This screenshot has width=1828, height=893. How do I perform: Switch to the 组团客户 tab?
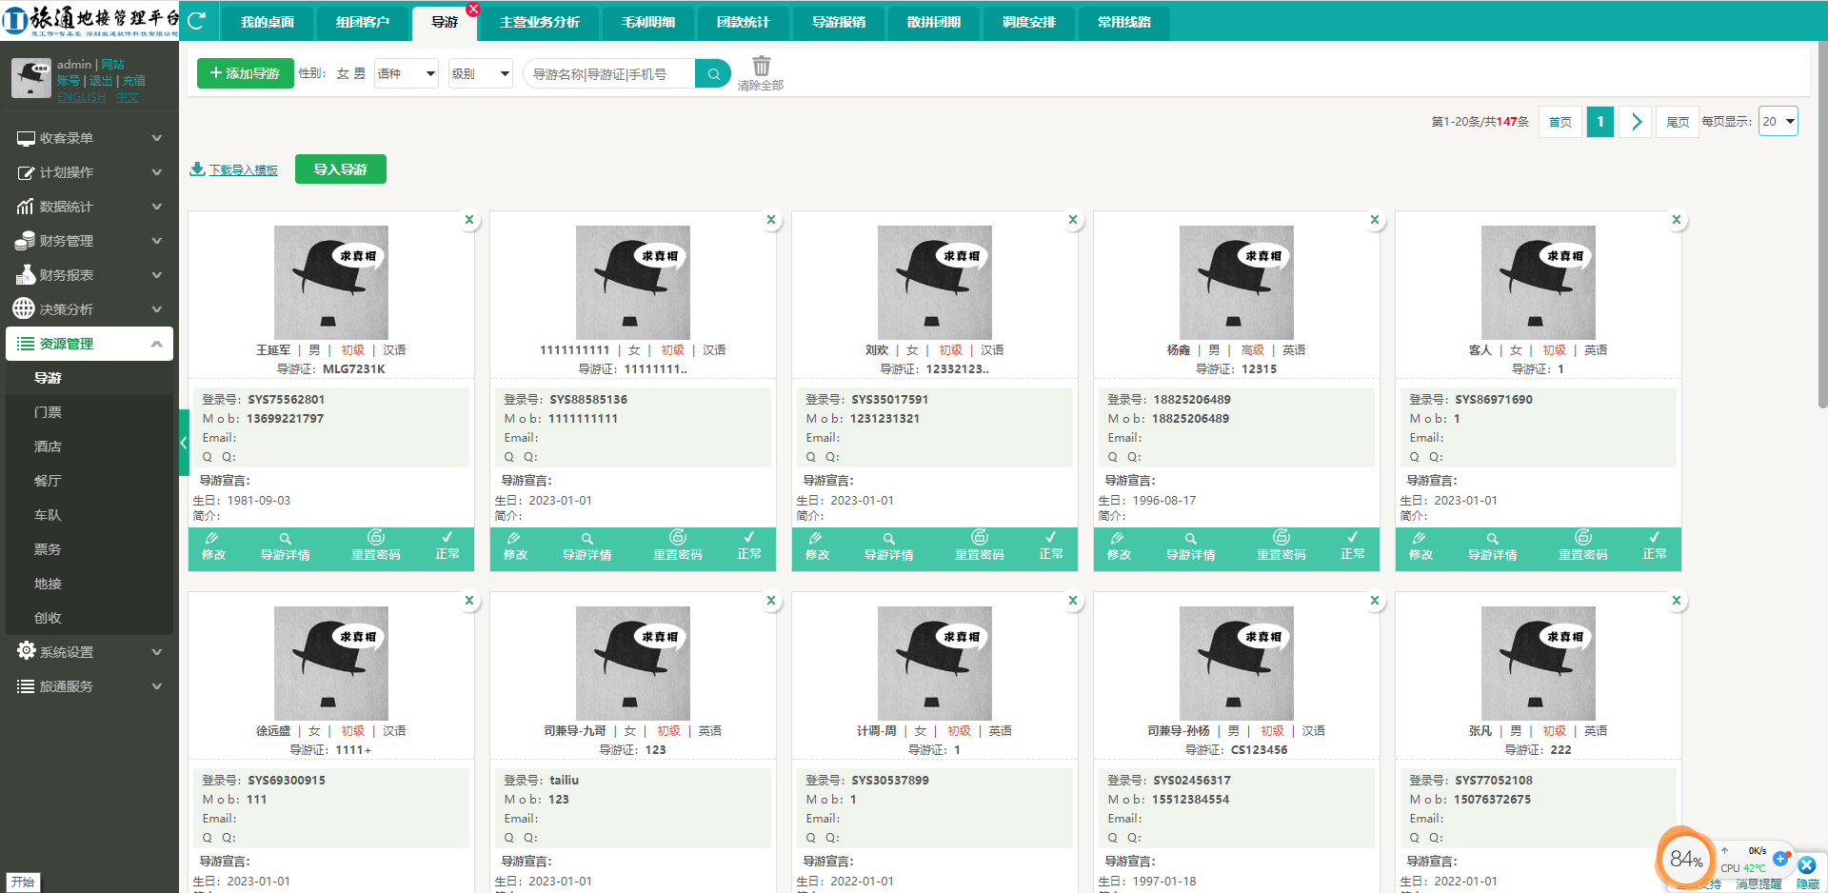point(363,22)
